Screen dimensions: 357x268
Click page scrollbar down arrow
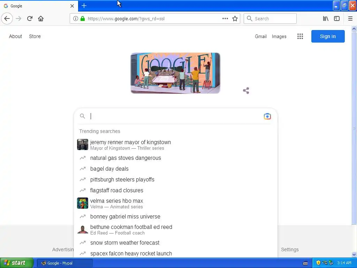(x=354, y=254)
